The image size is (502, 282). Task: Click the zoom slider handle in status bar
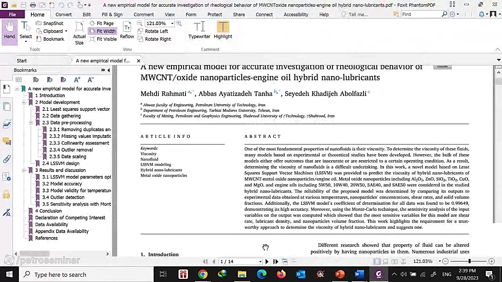469,261
